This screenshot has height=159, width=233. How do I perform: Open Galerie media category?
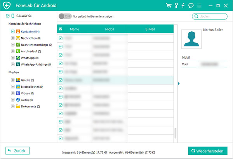pyautogui.click(x=18, y=80)
